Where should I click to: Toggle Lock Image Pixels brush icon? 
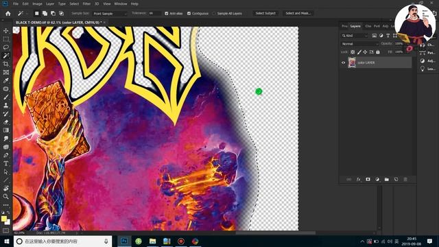coord(359,52)
